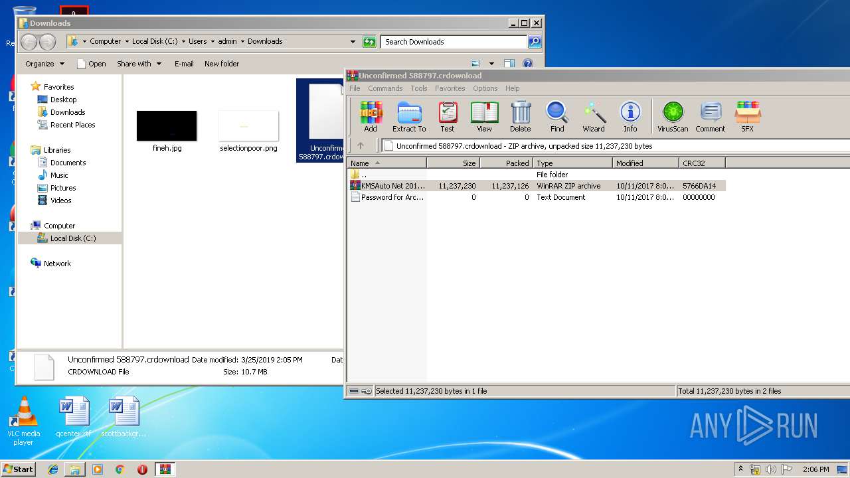Screen dimensions: 850x478
Task: Expand the view options dropdown arrow in Explorer
Action: tap(491, 64)
